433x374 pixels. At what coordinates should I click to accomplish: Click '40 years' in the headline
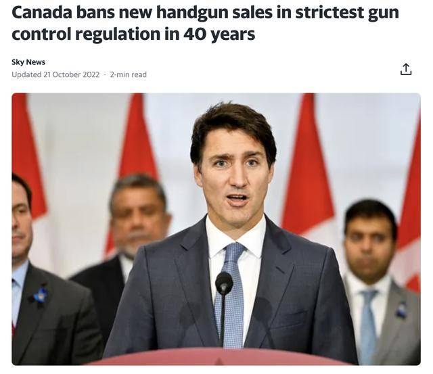pos(219,34)
